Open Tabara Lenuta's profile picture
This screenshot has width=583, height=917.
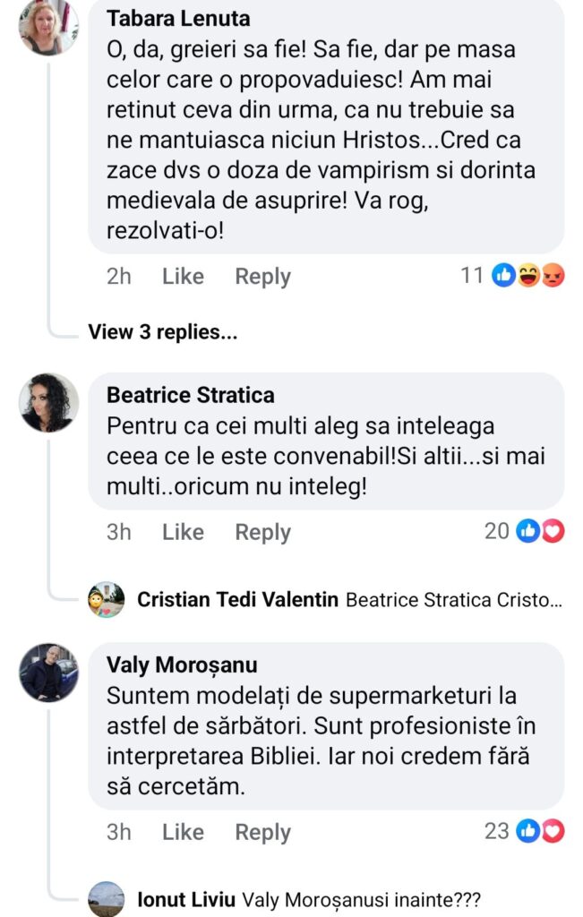(48, 27)
